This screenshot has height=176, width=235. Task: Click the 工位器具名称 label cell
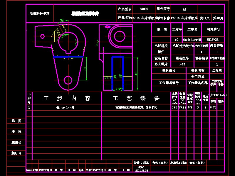pos(198,83)
